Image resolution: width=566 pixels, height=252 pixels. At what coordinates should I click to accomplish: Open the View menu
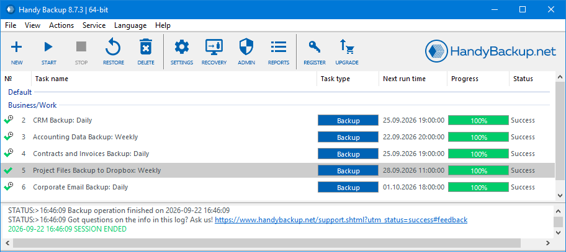point(32,25)
